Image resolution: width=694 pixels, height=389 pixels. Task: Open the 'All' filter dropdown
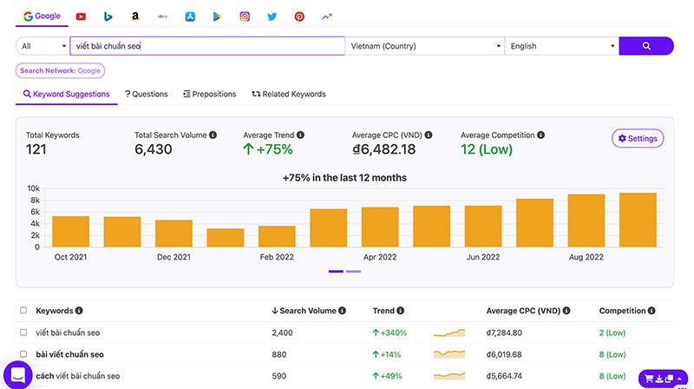42,46
